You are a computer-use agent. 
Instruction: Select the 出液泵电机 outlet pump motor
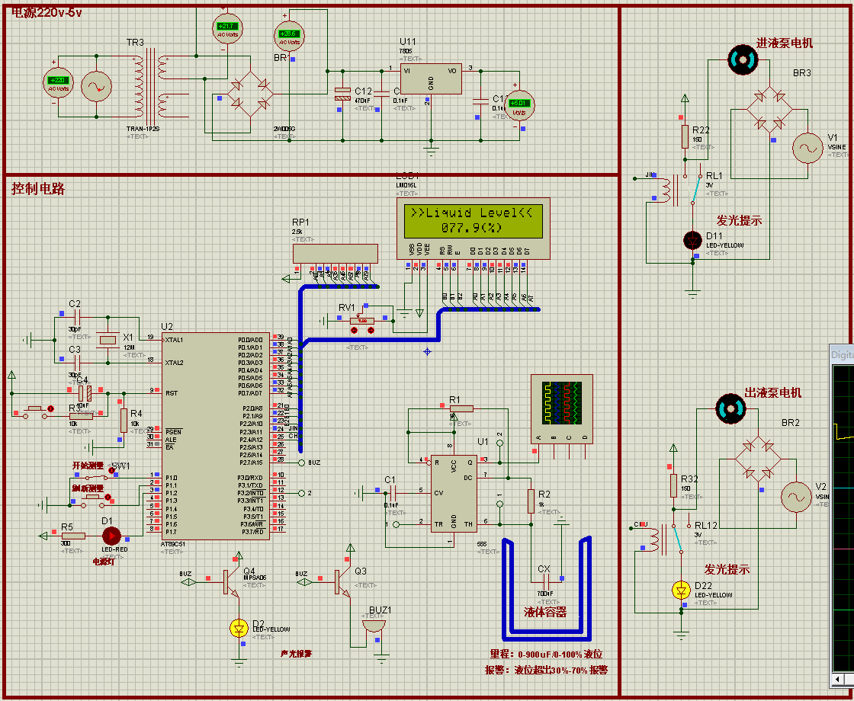[730, 408]
